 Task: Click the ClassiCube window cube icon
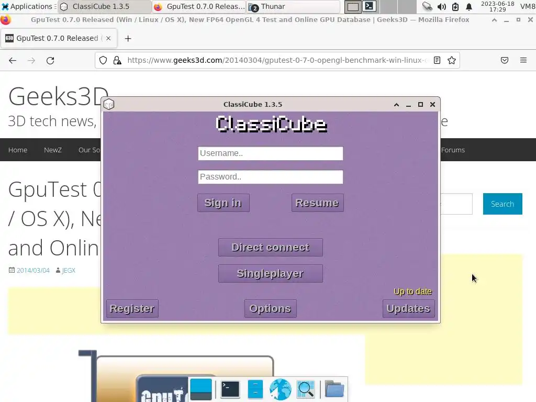(x=109, y=104)
